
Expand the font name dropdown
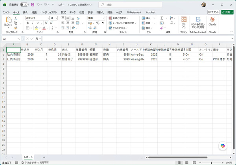48,18
